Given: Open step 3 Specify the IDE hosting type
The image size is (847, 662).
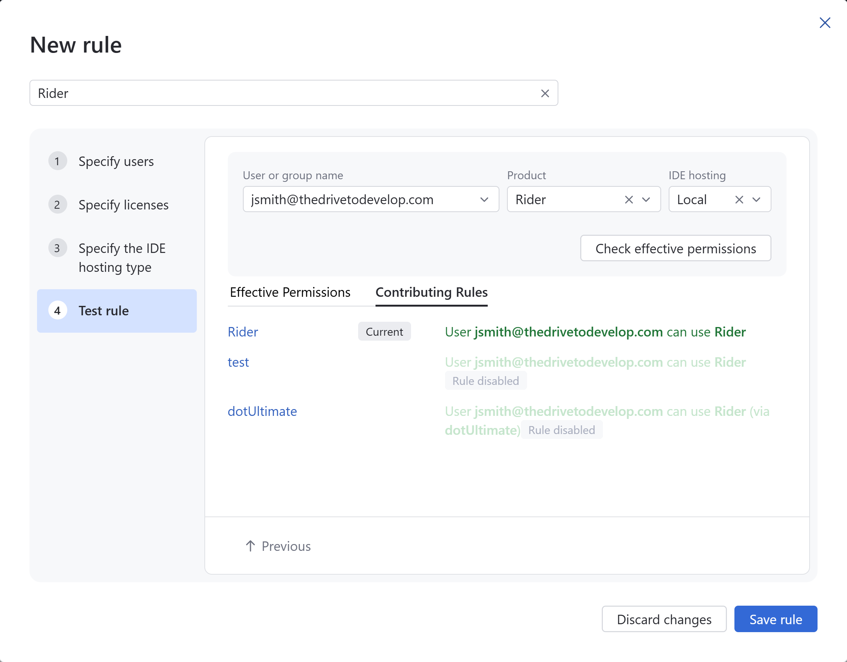Looking at the screenshot, I should [117, 257].
